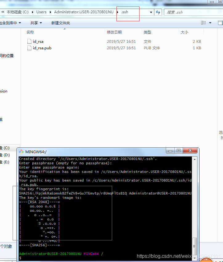Viewport: 223px width, 262px height.
Task: Open the change view icon
Action: [203, 23]
